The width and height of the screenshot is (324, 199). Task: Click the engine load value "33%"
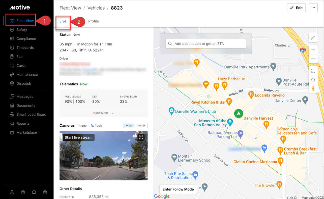click(x=124, y=102)
